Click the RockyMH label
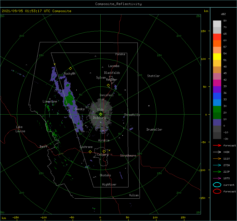The height and width of the screenshot is (221, 237). [x=70, y=74]
